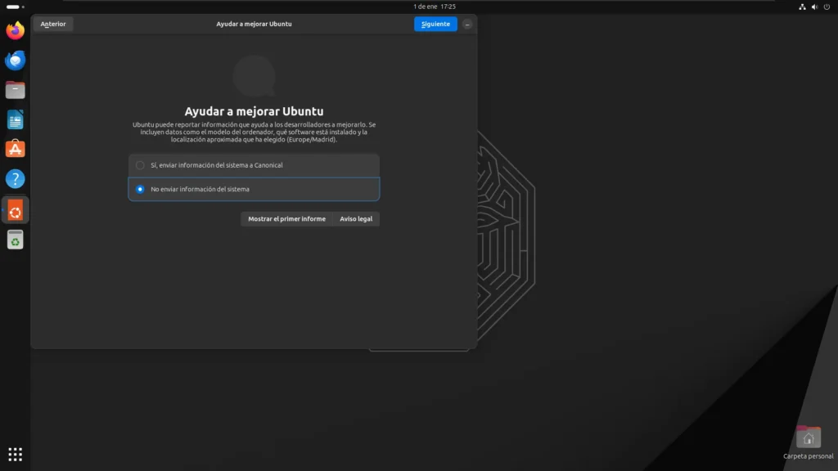This screenshot has width=838, height=471.
Task: Show applications grid button
Action: click(15, 455)
